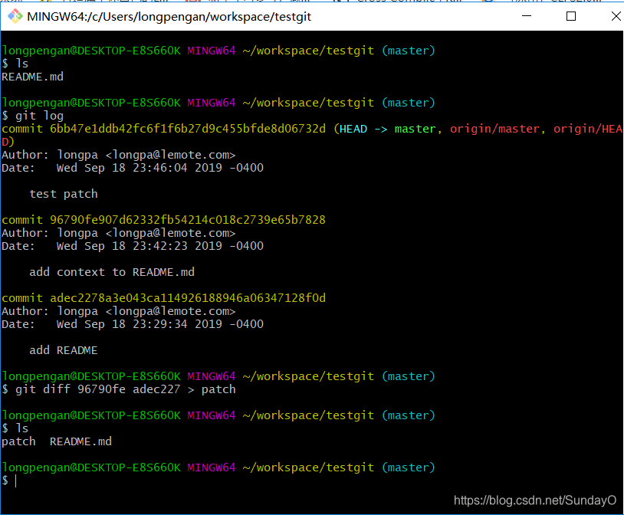Select the (master) branch indicator on latest prompt
Image resolution: width=624 pixels, height=515 pixels.
tap(408, 467)
